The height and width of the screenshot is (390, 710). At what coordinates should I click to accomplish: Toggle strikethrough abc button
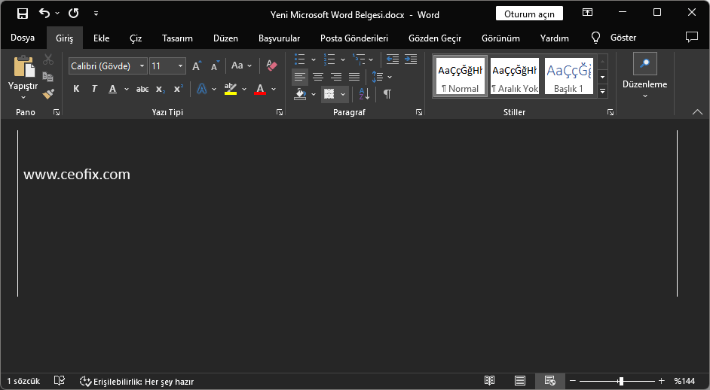(142, 89)
